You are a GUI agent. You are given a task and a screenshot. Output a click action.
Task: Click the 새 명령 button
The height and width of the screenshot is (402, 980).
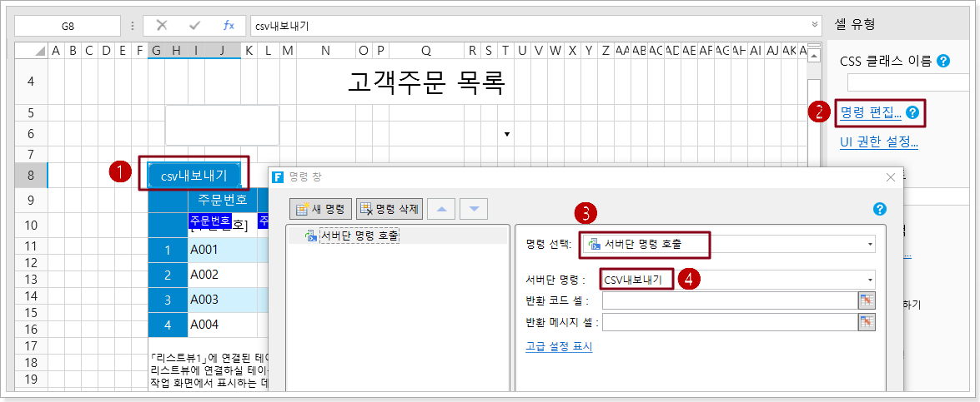coord(320,209)
